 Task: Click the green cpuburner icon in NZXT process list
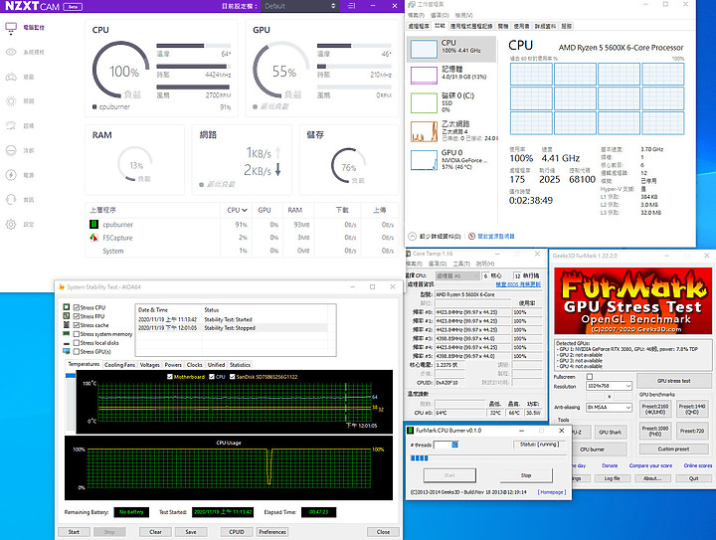[93, 224]
